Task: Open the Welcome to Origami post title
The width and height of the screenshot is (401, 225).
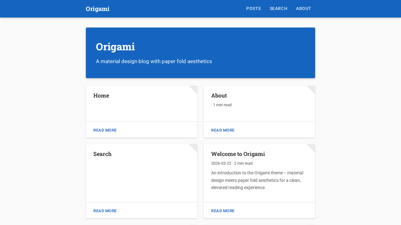Action: [238, 154]
